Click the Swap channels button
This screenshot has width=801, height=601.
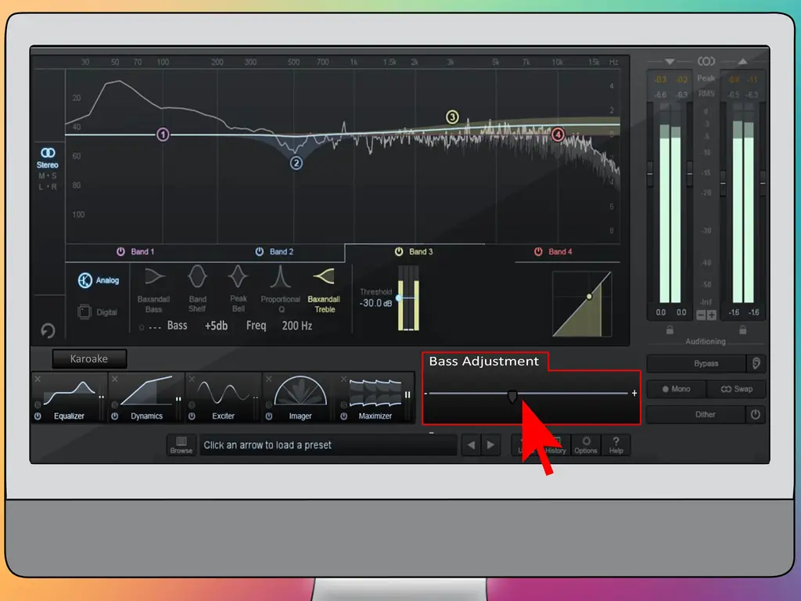click(737, 389)
